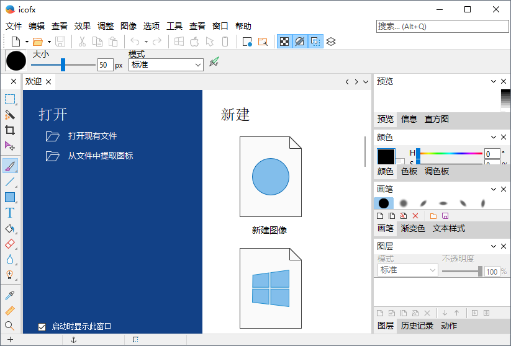This screenshot has height=346, width=511.
Task: Open the open-file dropdown arrow
Action: click(x=49, y=42)
